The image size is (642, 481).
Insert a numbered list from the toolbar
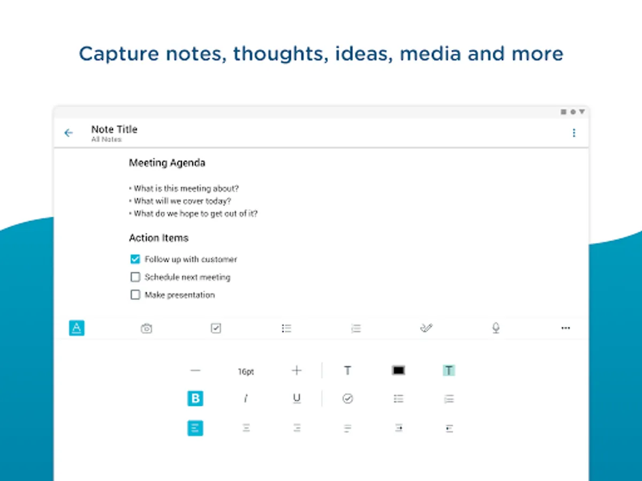click(x=356, y=329)
